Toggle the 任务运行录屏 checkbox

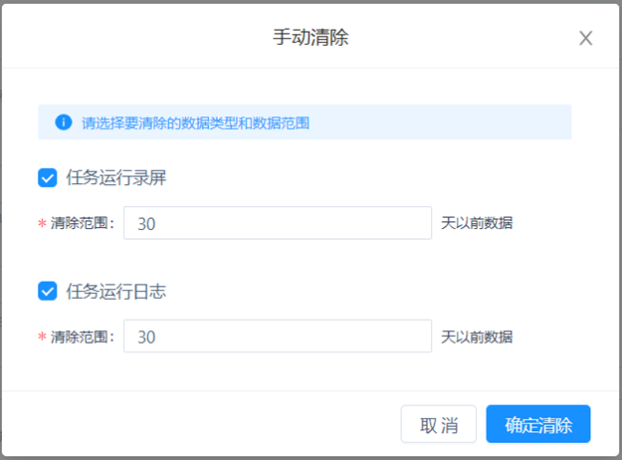pyautogui.click(x=47, y=179)
